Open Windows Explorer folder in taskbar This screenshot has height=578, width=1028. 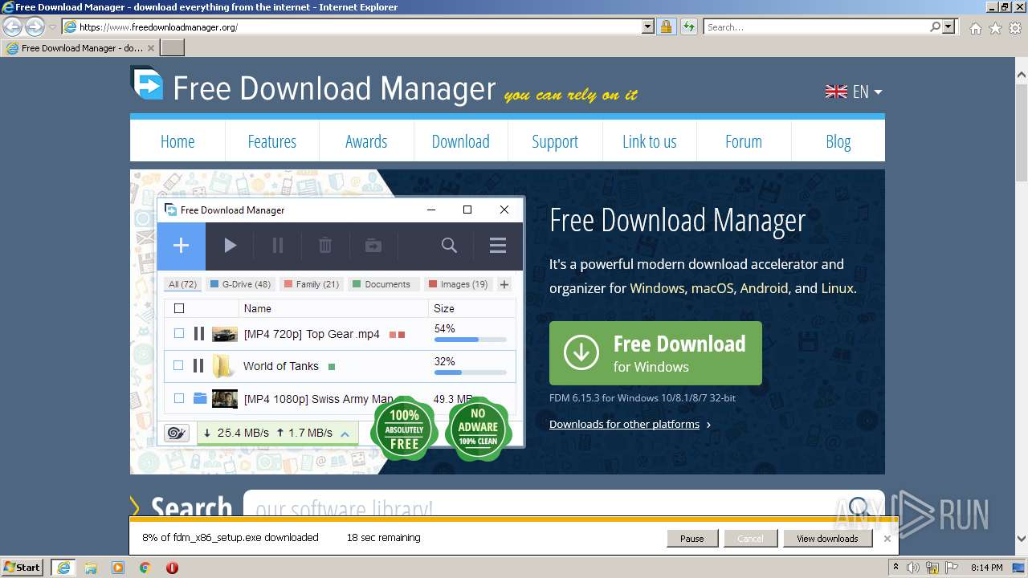(91, 568)
